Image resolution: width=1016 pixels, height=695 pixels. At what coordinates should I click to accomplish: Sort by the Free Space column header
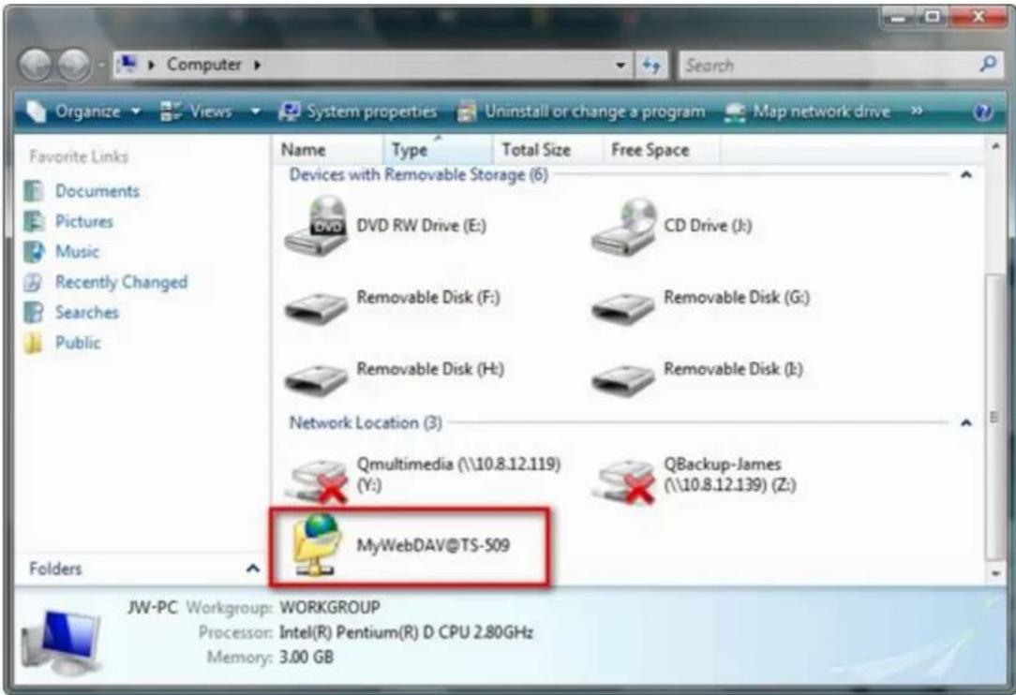pyautogui.click(x=661, y=150)
